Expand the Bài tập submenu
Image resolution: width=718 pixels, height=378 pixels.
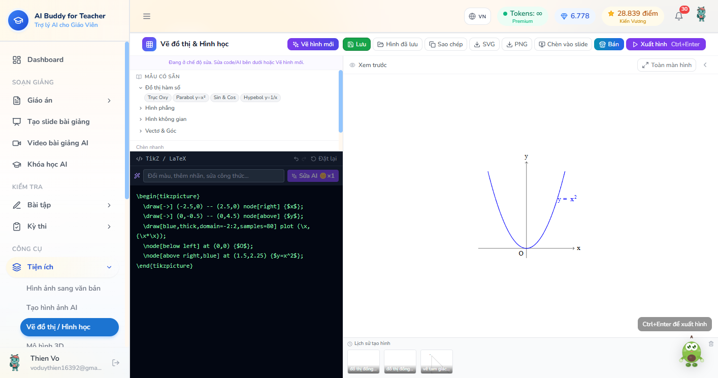click(109, 205)
